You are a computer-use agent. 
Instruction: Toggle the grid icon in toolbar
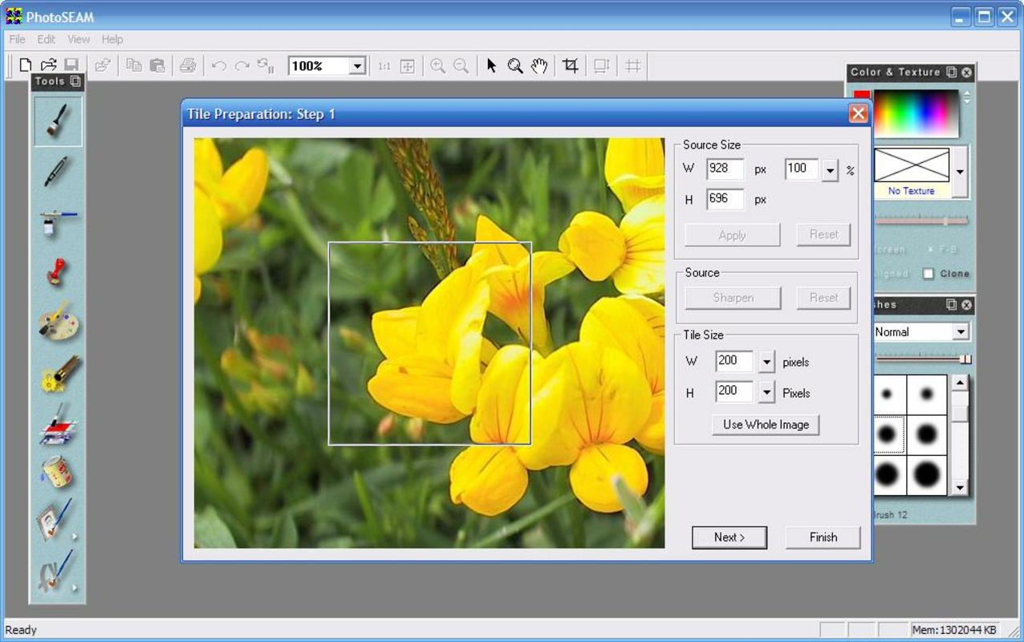click(x=633, y=66)
